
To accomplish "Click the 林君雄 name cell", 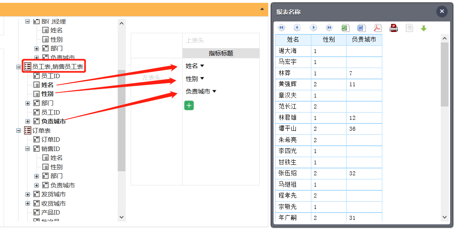I will pyautogui.click(x=293, y=118).
